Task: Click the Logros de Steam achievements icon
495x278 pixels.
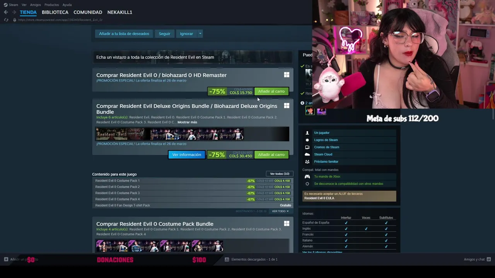Action: (307, 140)
